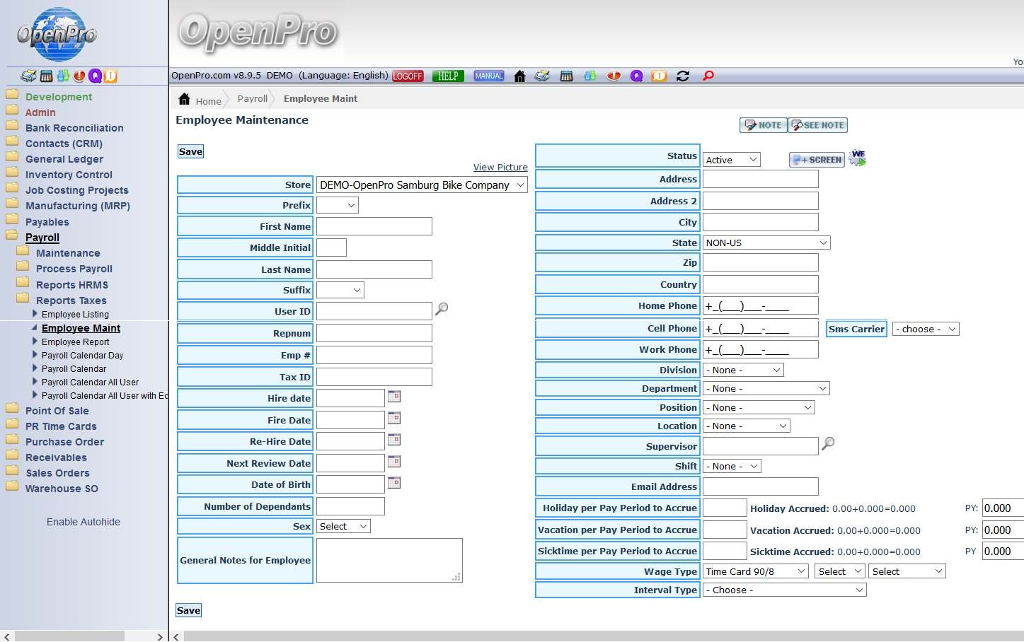Click the refresh arrows icon in the toolbar
Viewport: 1024px width, 642px height.
point(683,76)
